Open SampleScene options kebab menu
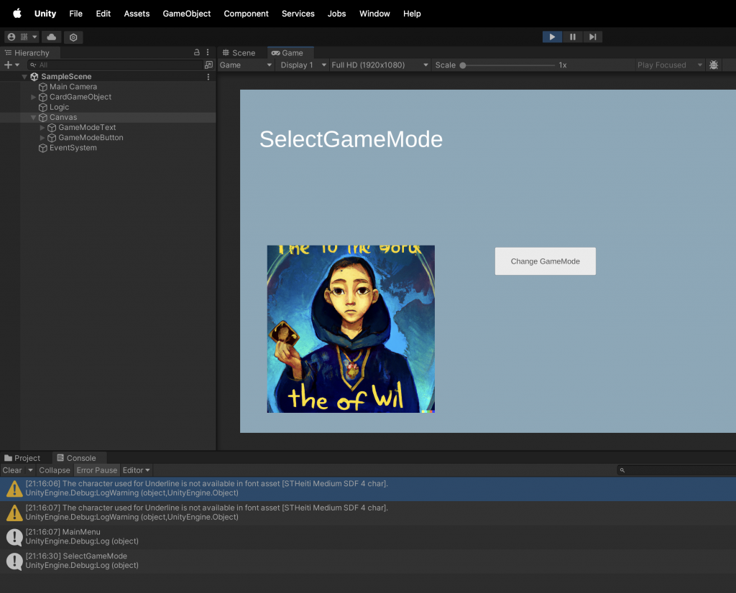 point(208,76)
